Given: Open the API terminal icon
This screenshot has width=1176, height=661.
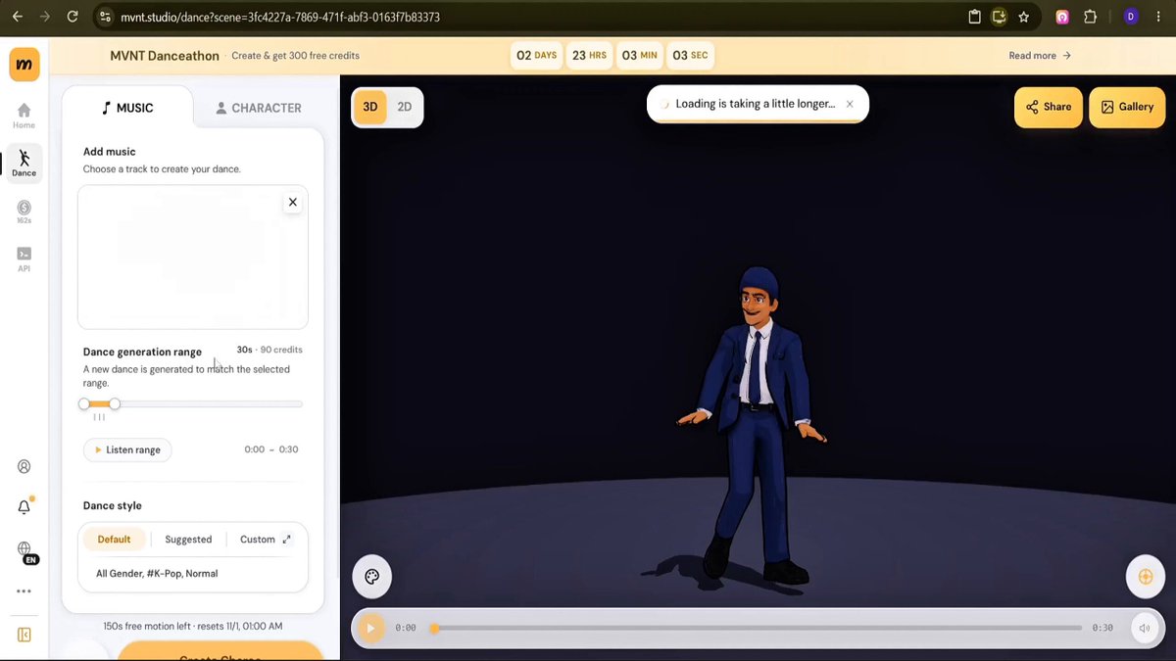Looking at the screenshot, I should (x=24, y=259).
